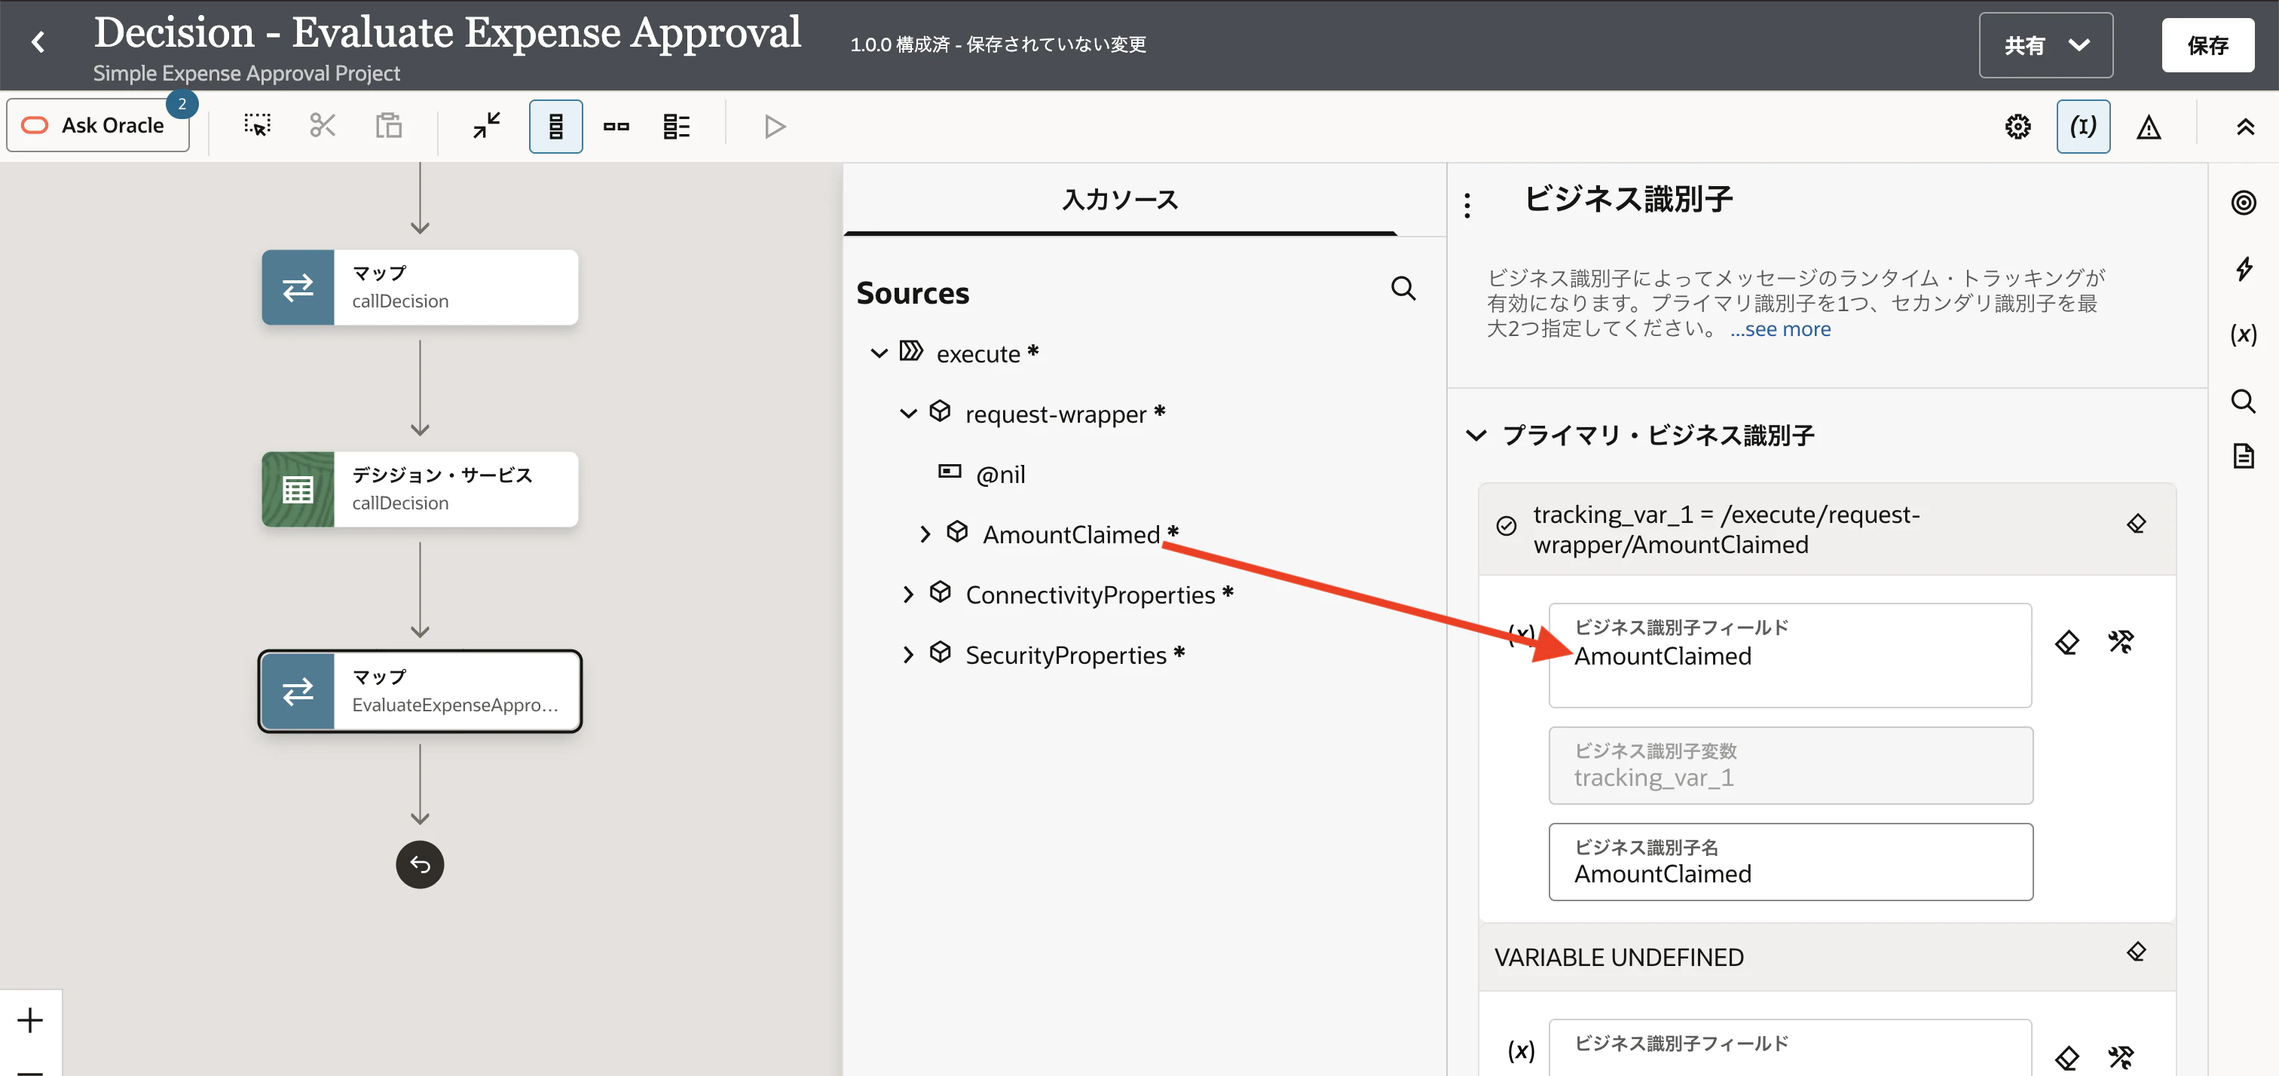Click the 保存 save button

click(x=2207, y=45)
